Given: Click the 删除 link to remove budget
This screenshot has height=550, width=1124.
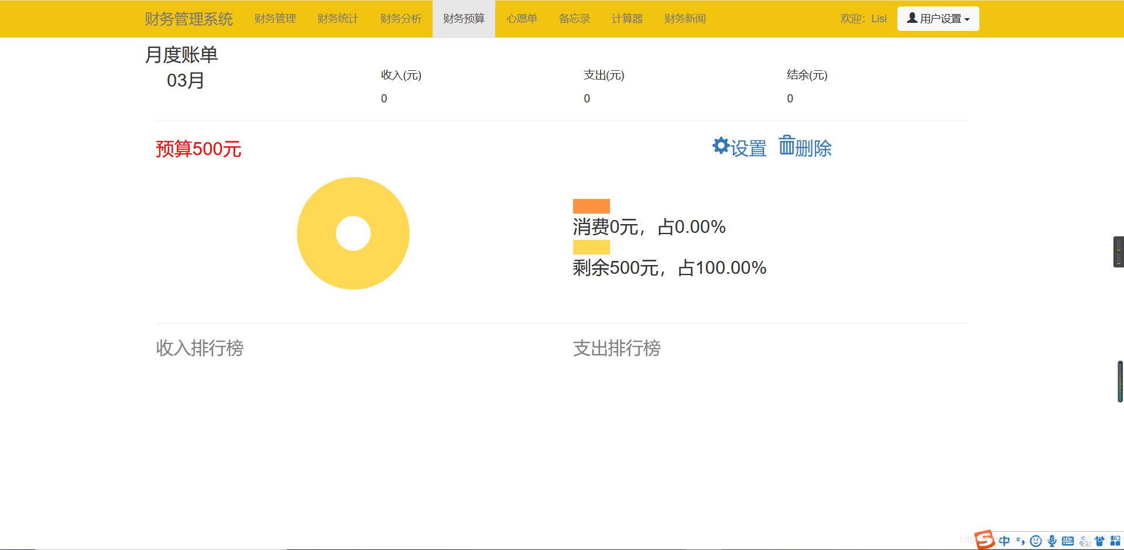Looking at the screenshot, I should tap(814, 148).
